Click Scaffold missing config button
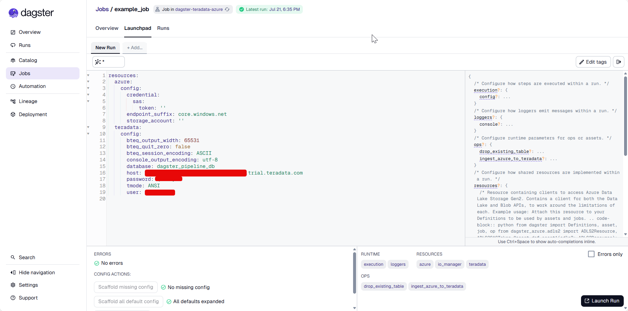Image resolution: width=628 pixels, height=311 pixels. 126,287
